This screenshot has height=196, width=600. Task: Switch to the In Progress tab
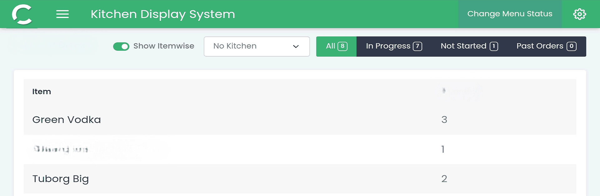394,46
